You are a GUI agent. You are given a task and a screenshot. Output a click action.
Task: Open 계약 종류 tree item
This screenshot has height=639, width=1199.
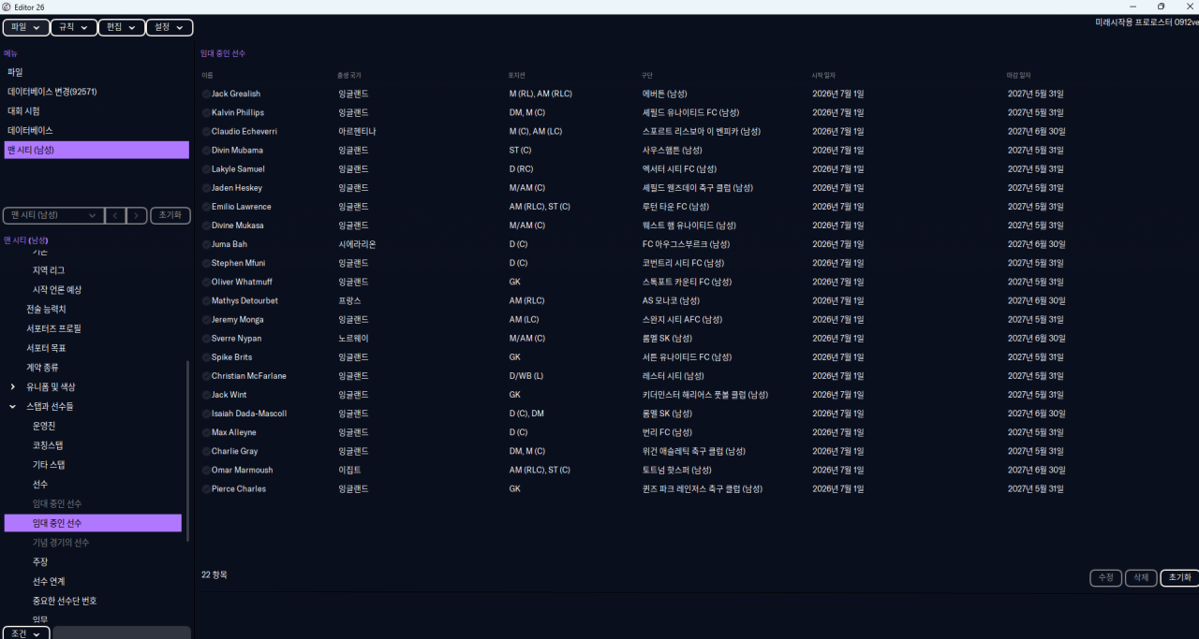click(42, 368)
